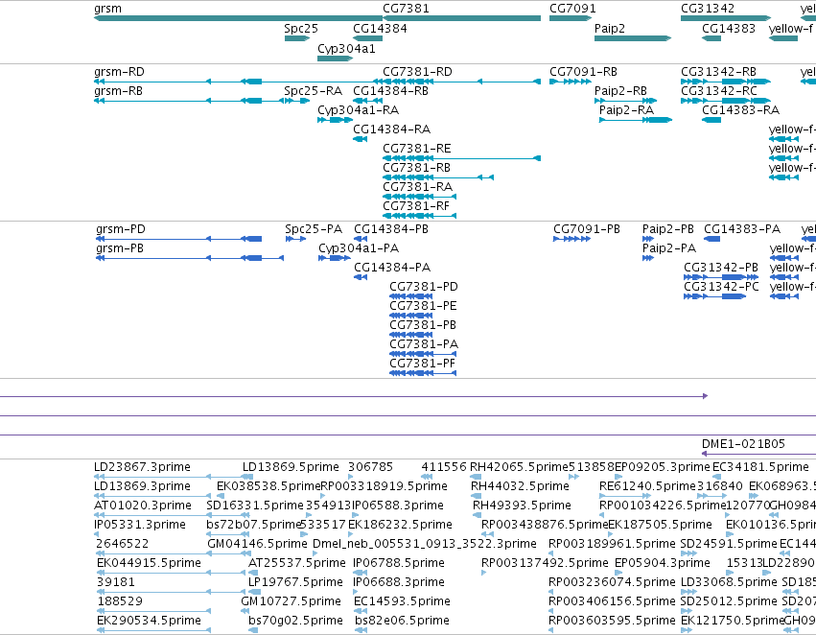816x635 pixels.
Task: Click the LD23867.3prime EST label
Action: (142, 467)
